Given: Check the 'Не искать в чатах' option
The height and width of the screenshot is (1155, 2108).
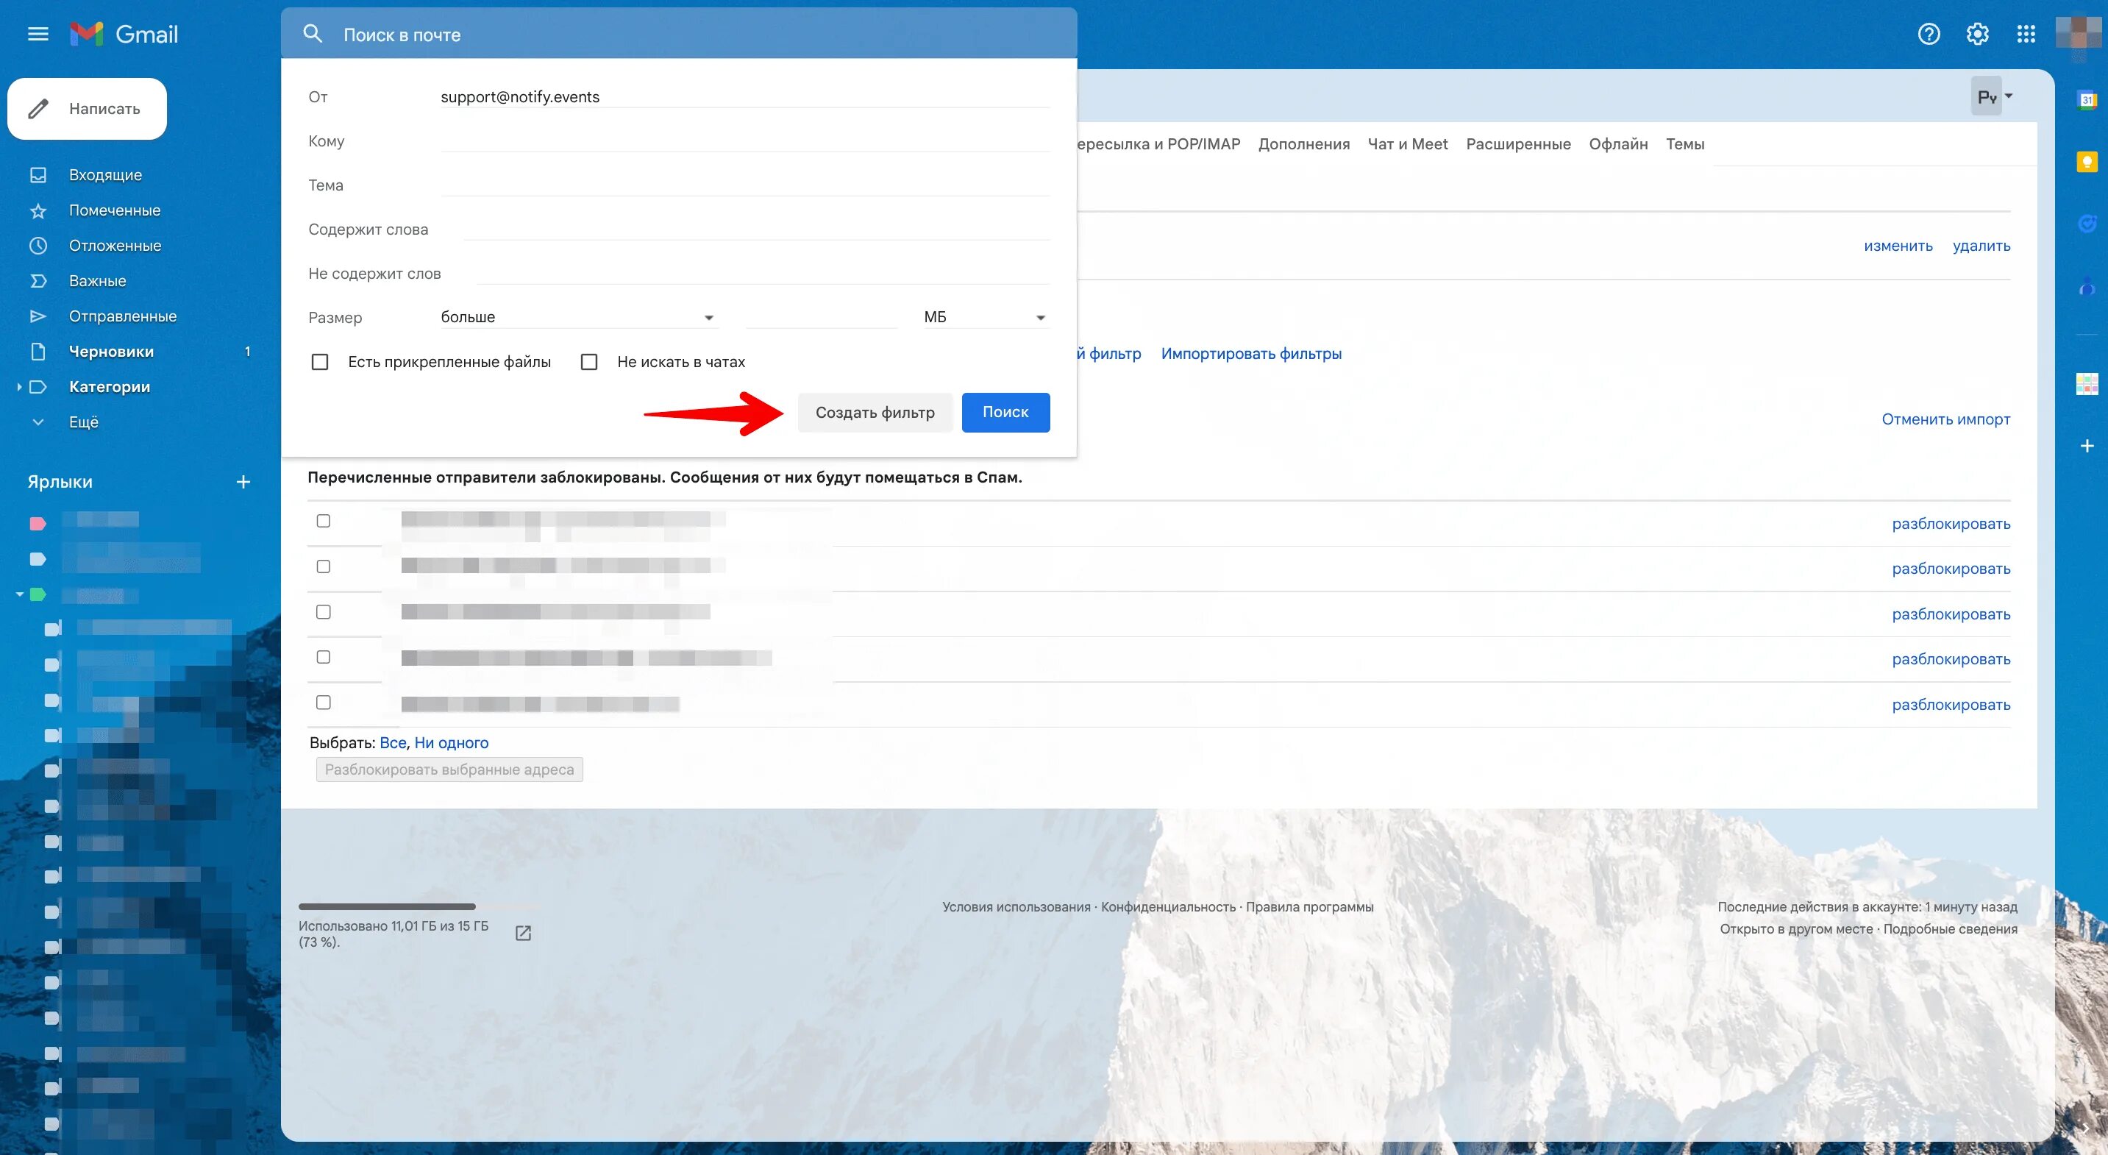Looking at the screenshot, I should [589, 361].
